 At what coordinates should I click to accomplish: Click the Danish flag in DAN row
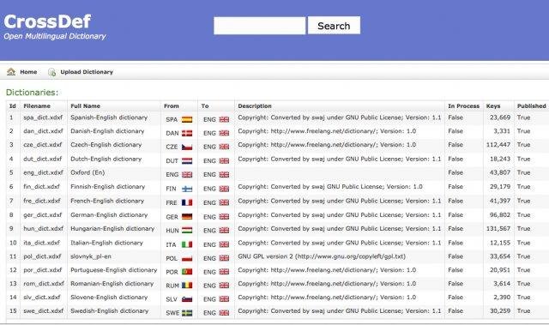click(x=187, y=133)
